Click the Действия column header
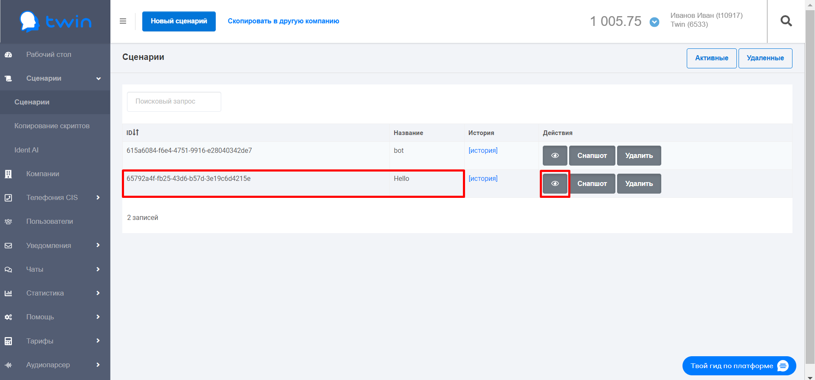 558,133
